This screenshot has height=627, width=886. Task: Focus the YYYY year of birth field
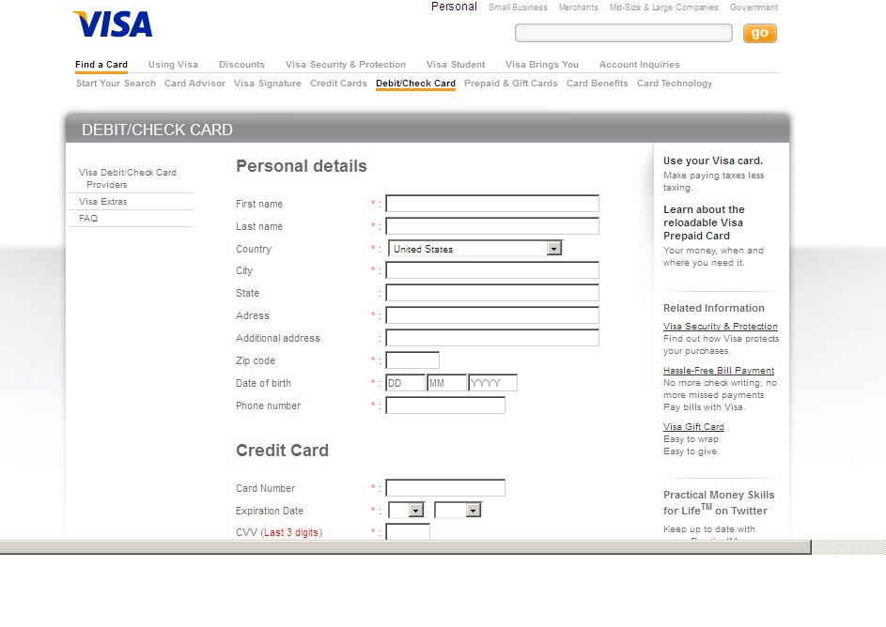click(x=492, y=383)
